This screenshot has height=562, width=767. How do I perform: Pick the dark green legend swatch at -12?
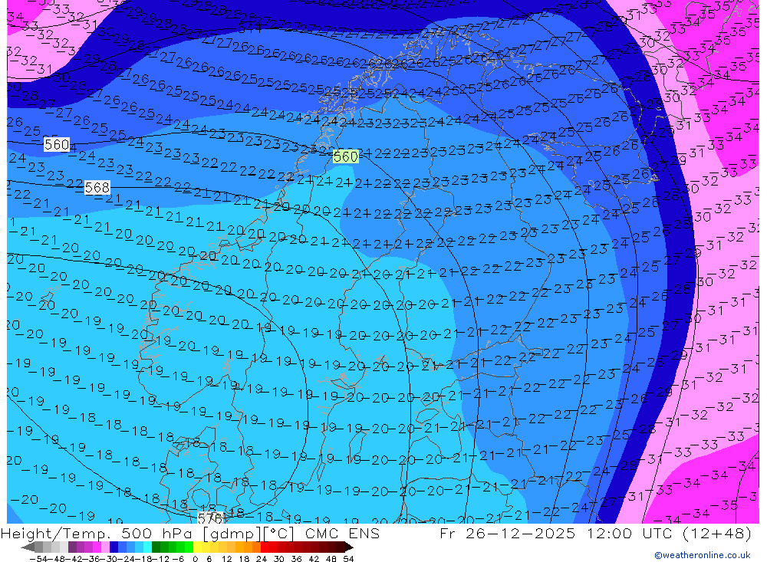point(156,547)
